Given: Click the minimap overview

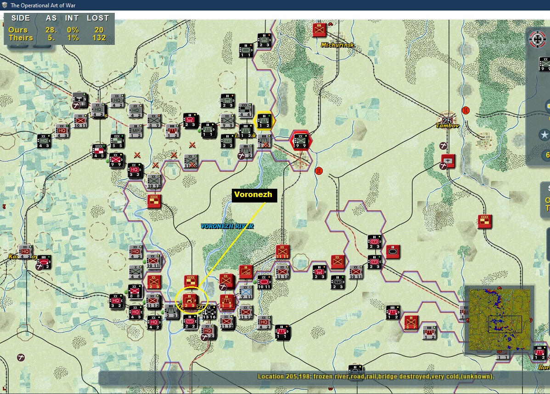Looking at the screenshot, I should (x=499, y=319).
